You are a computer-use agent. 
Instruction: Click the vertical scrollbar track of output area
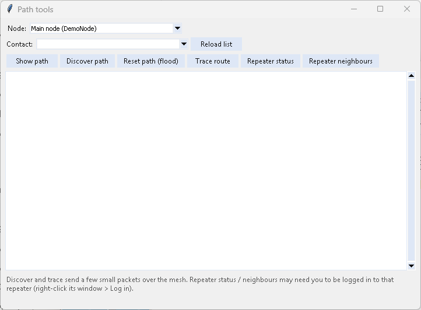click(411, 171)
